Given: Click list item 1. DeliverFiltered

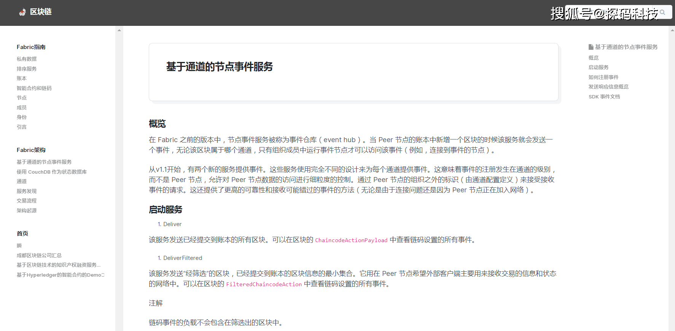Looking at the screenshot, I should (x=180, y=258).
